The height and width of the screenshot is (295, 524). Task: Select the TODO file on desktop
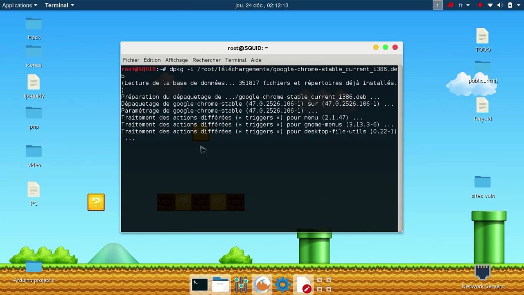tap(483, 40)
